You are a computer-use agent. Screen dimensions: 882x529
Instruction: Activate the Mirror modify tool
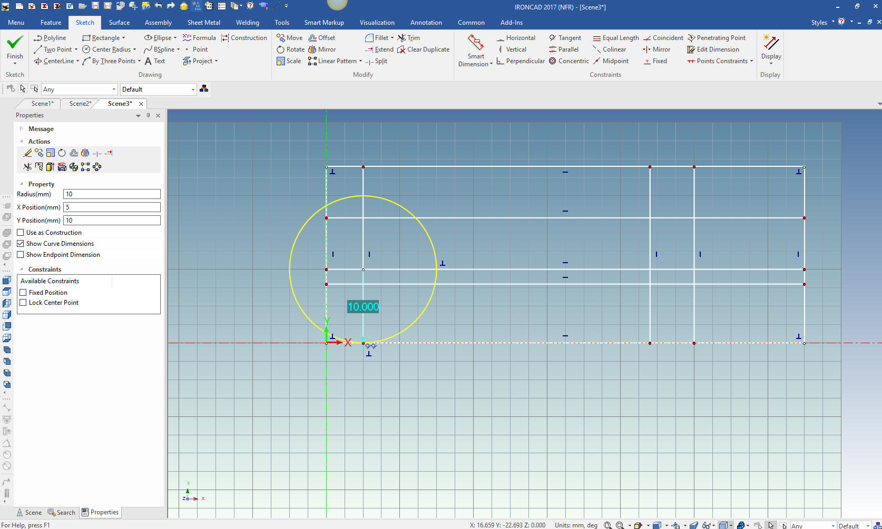322,49
